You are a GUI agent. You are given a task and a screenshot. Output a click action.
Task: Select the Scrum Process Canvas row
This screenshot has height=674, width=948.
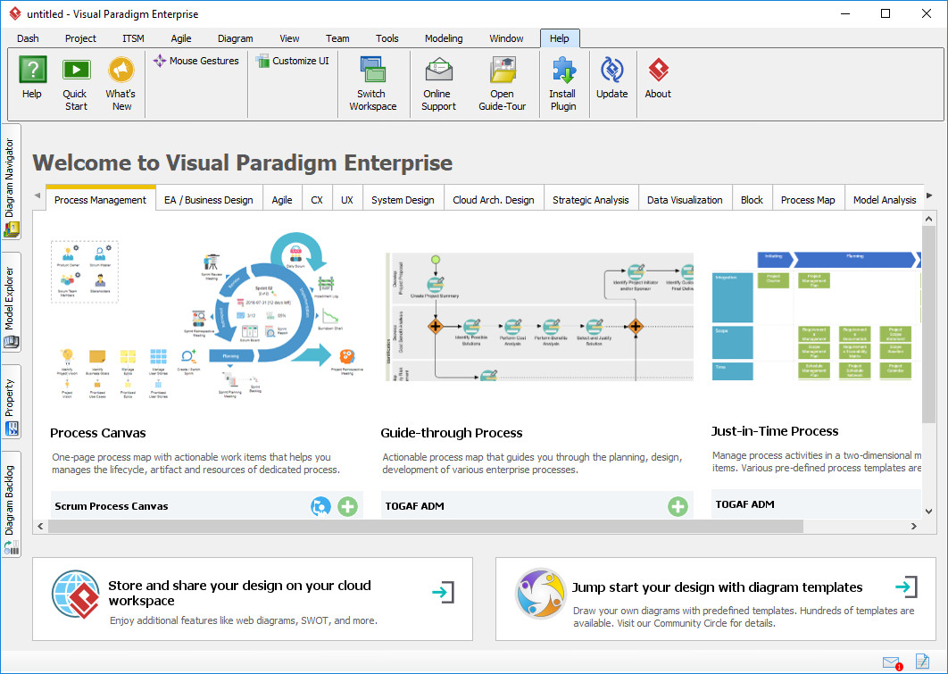coord(207,506)
